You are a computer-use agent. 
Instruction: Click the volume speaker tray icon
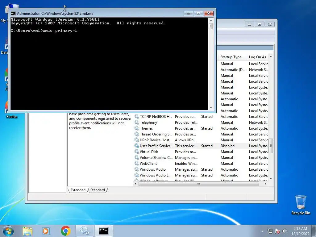(x=285, y=231)
